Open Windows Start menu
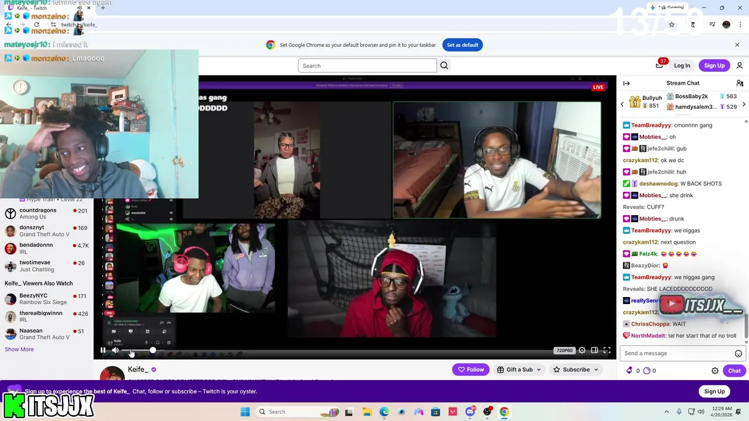Image resolution: width=749 pixels, height=421 pixels. 245,412
